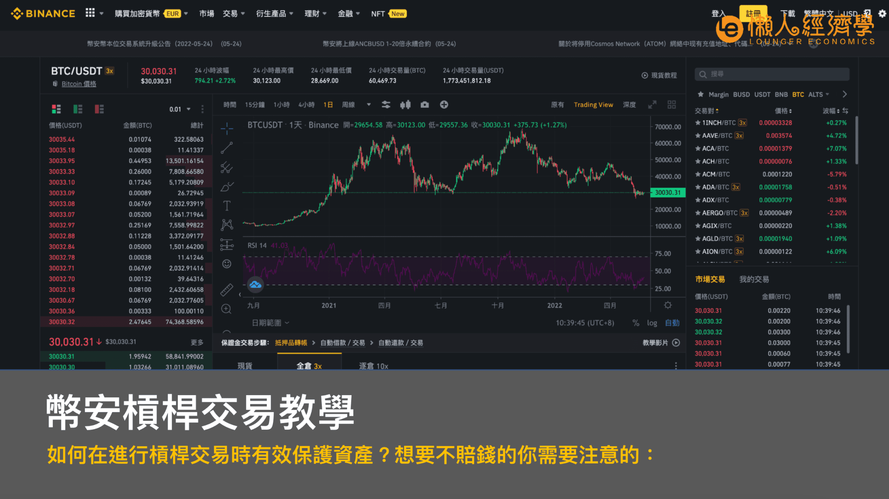Open the Bitcoin price link
Image resolution: width=889 pixels, height=499 pixels.
tap(79, 83)
